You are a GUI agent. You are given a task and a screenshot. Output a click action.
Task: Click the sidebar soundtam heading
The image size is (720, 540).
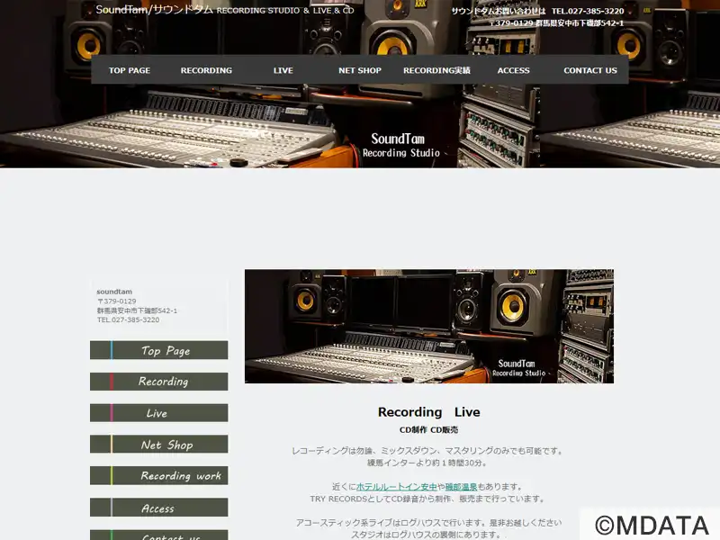(114, 292)
